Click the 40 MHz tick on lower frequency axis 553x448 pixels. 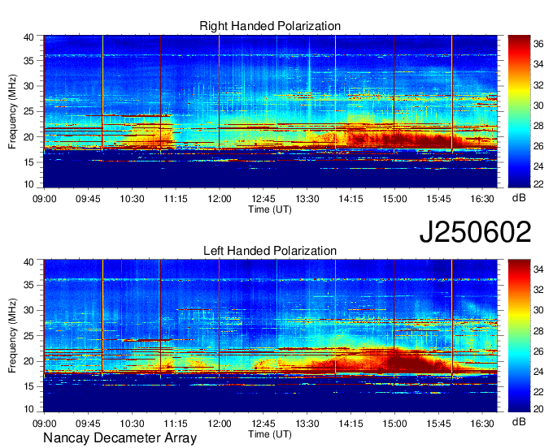click(28, 262)
